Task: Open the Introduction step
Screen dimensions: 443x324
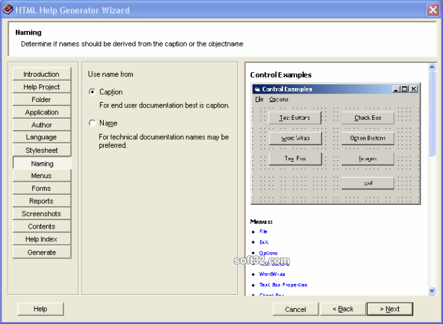Action: (42, 74)
